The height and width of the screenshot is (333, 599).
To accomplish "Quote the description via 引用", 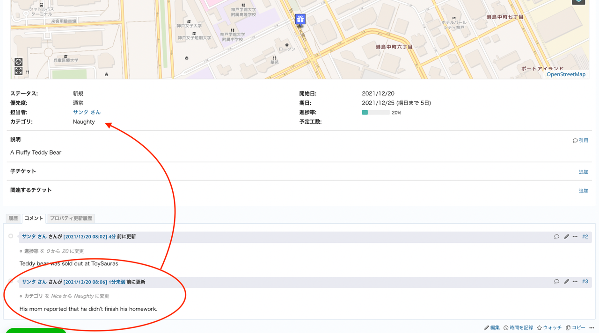I will point(580,140).
